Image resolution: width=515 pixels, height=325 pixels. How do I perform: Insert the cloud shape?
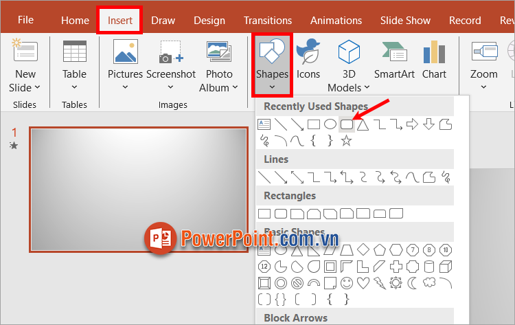[429, 282]
